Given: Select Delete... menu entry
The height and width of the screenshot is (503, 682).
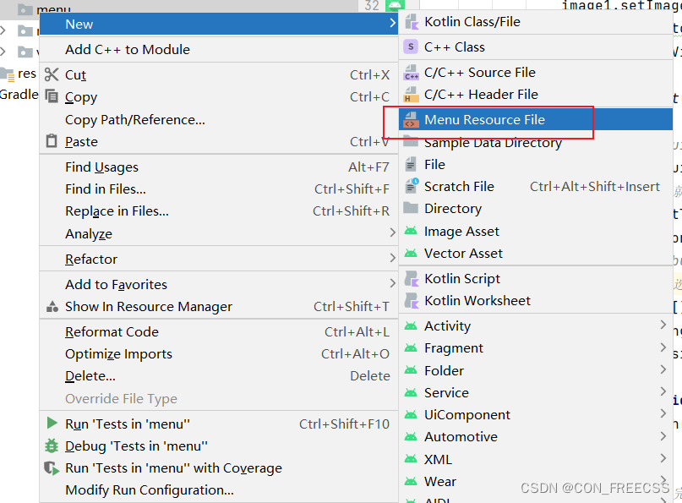Looking at the screenshot, I should click(218, 376).
